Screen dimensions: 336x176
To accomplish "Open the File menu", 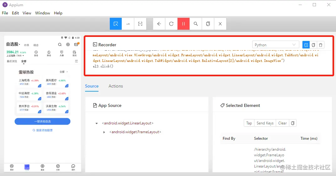I will click(5, 13).
